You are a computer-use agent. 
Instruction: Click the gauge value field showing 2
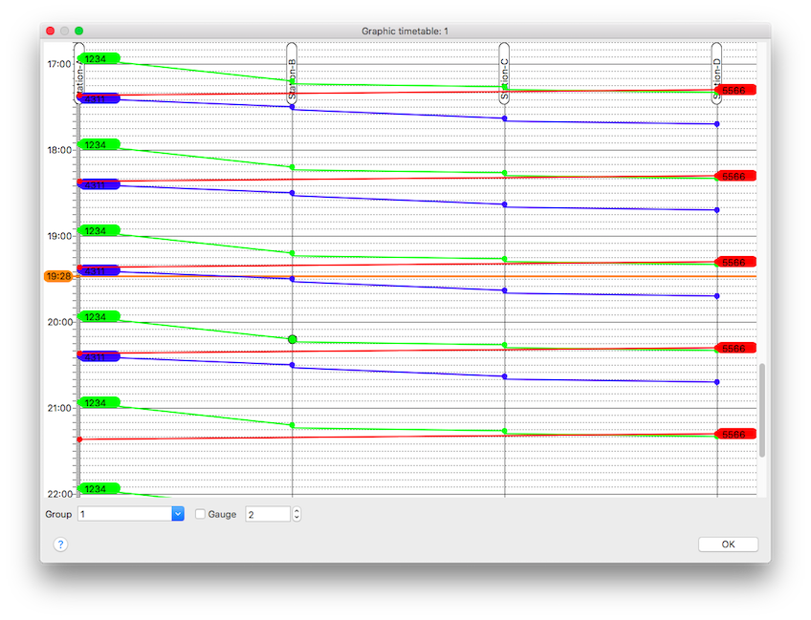[267, 514]
